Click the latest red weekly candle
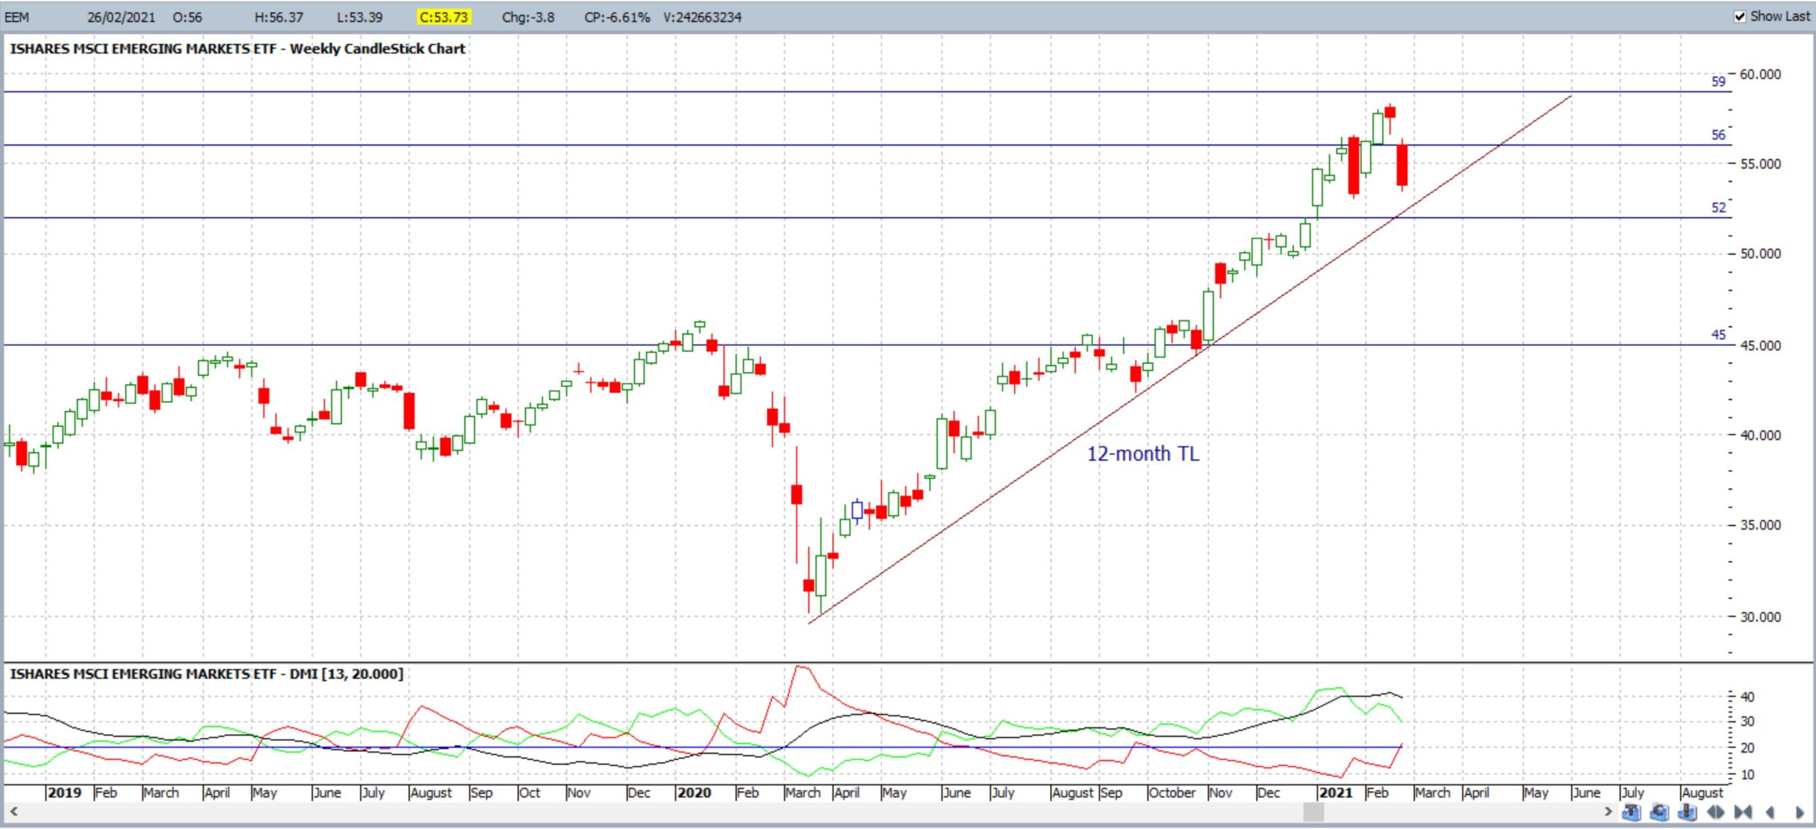The image size is (1816, 829). [x=1402, y=166]
